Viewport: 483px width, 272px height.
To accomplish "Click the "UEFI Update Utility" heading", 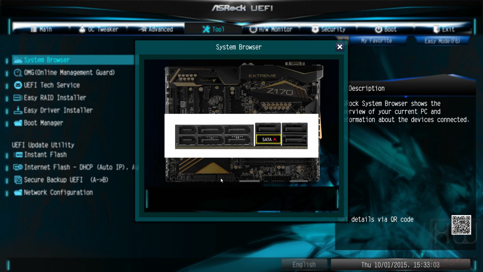I will [43, 145].
